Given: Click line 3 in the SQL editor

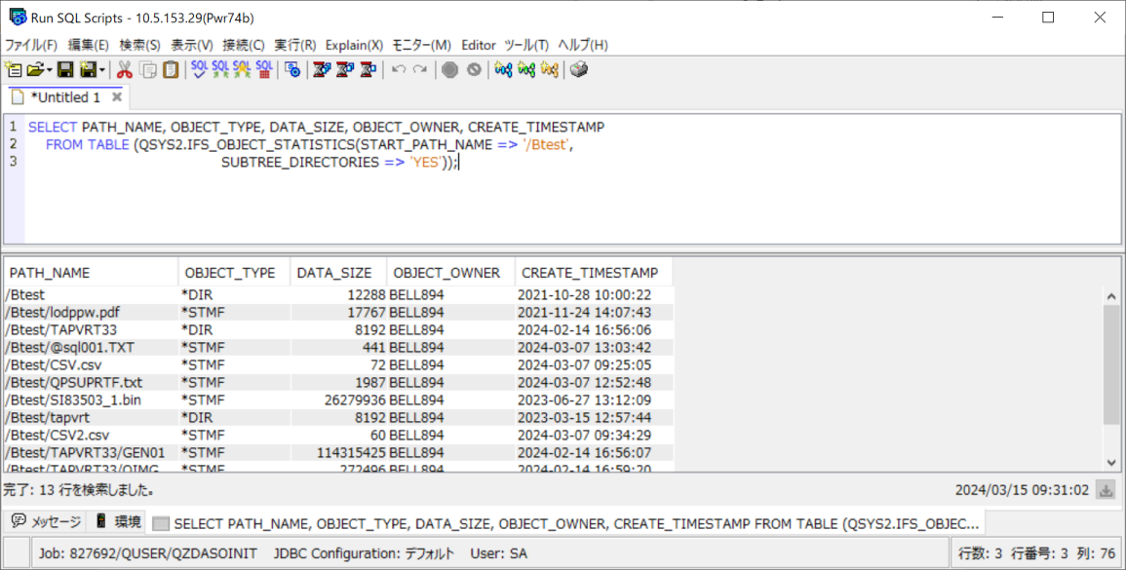Looking at the screenshot, I should (x=571, y=163).
